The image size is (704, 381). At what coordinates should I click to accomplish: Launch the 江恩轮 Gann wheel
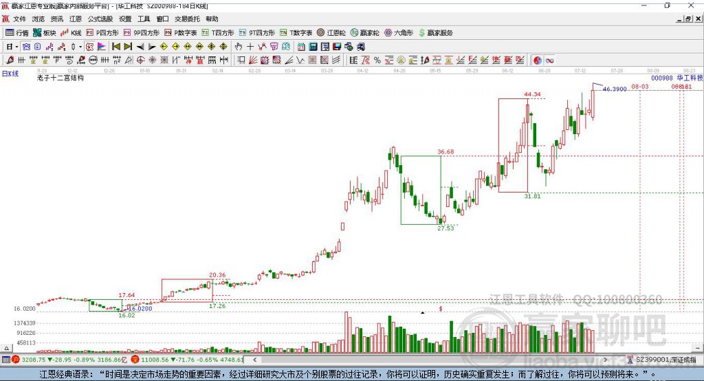(331, 33)
